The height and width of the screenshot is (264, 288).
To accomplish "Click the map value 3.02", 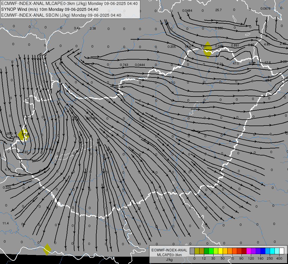I will pyautogui.click(x=252, y=63).
